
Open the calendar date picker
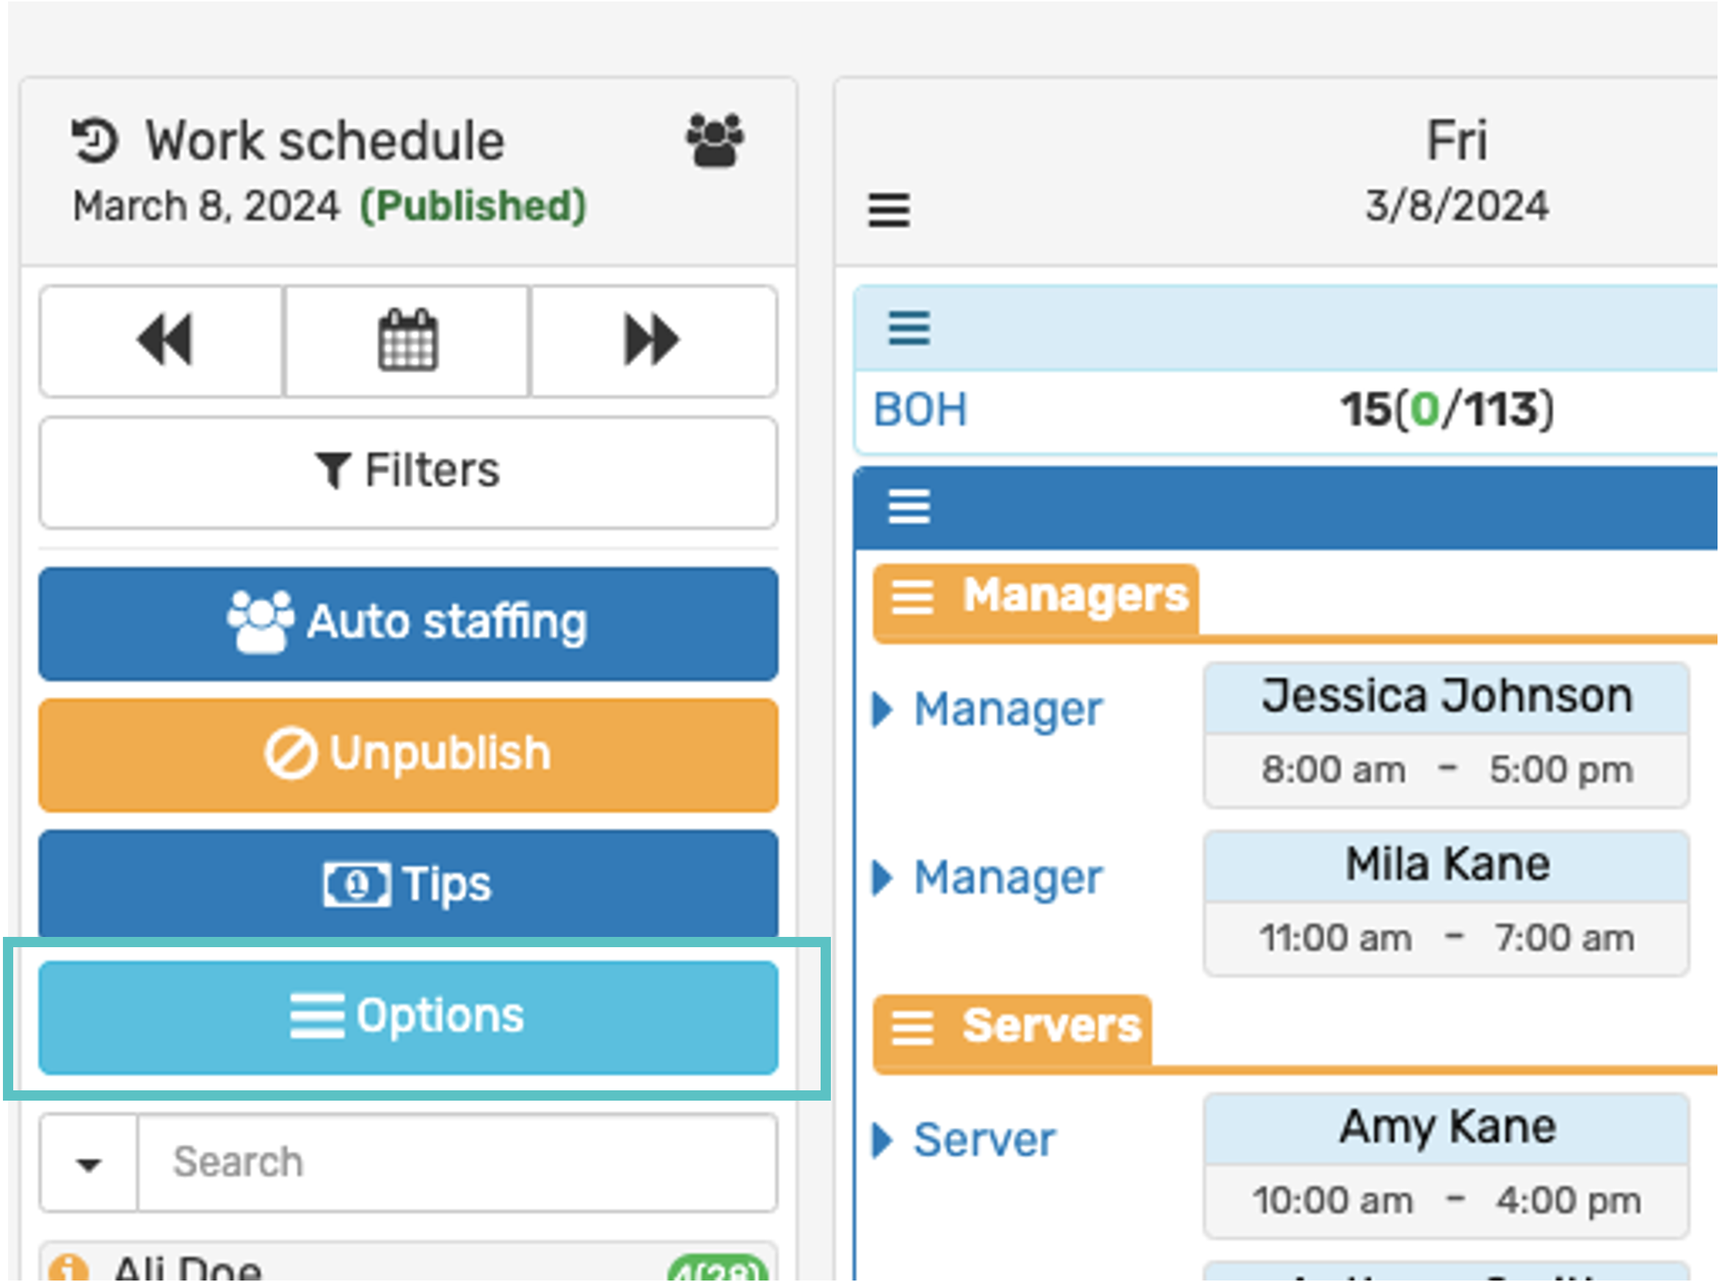(x=408, y=340)
